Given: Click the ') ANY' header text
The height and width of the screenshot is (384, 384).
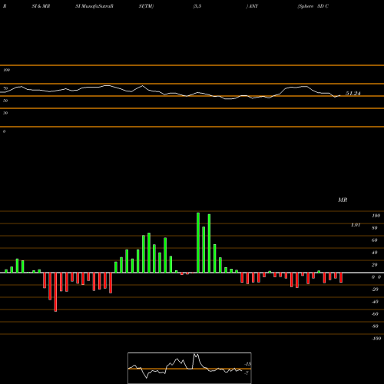Looking at the screenshot, I should point(252,6).
